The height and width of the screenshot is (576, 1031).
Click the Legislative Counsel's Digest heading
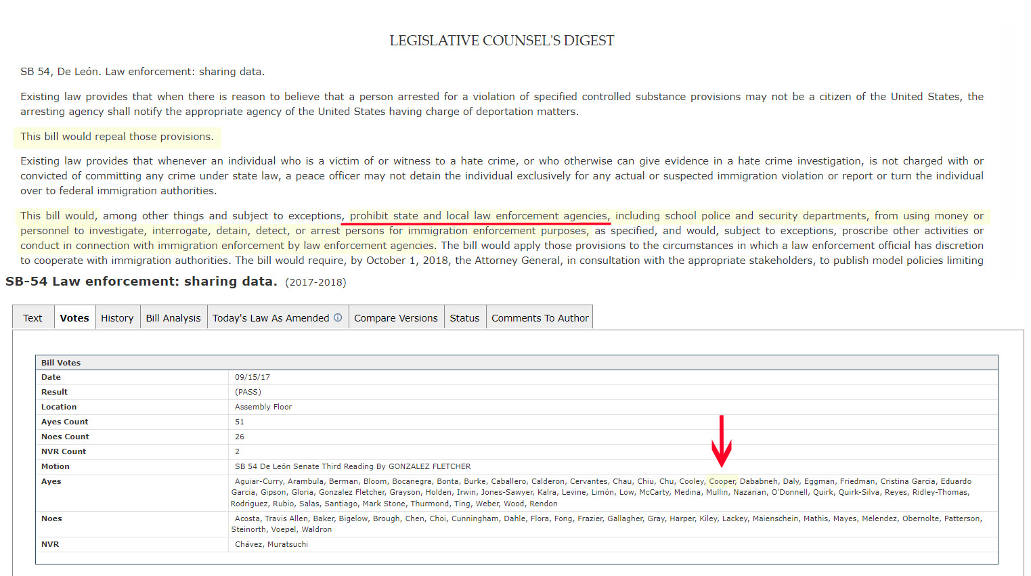(502, 41)
